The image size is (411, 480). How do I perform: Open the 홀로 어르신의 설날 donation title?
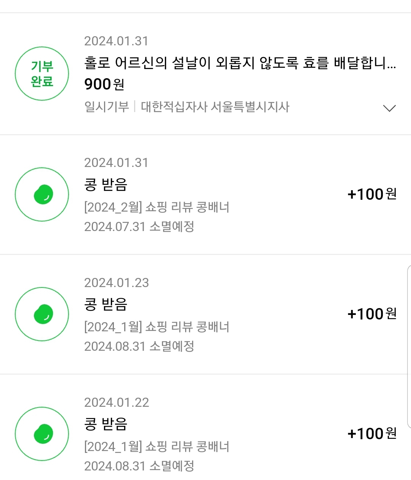(240, 63)
